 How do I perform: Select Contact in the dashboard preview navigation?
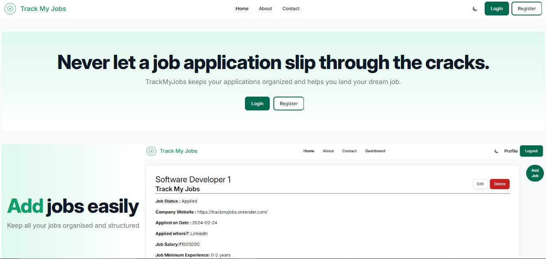click(x=349, y=151)
